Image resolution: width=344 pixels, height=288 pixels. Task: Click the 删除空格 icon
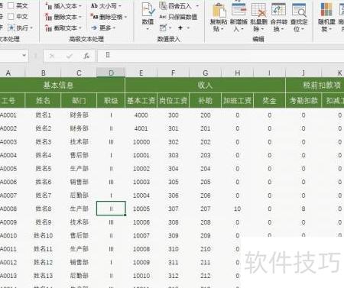(x=95, y=17)
